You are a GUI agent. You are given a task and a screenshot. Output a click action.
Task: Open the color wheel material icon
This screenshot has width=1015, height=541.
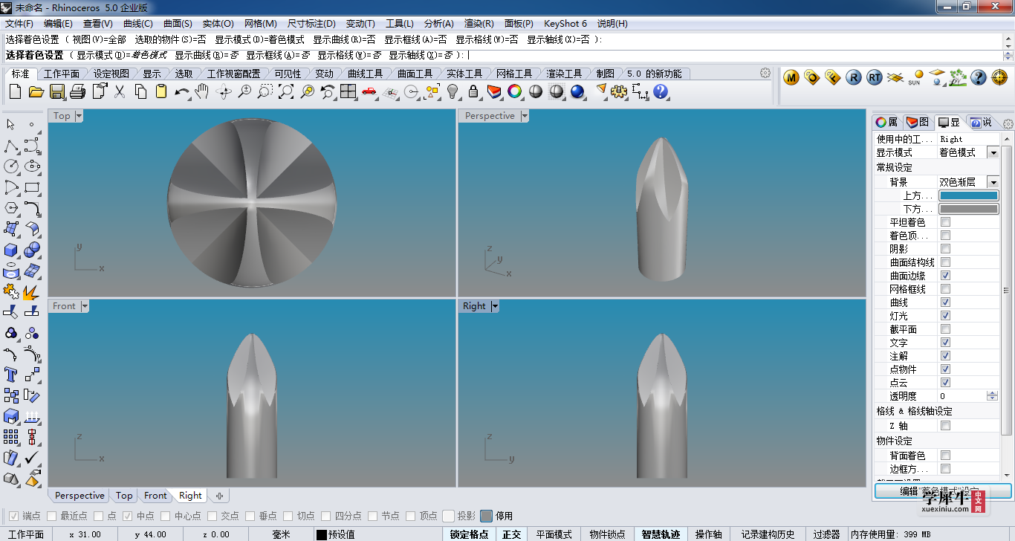point(514,91)
